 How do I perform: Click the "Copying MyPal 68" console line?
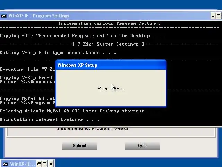(x=28, y=98)
